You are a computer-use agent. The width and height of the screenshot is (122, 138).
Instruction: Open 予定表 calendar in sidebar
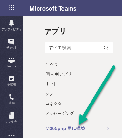11,81
